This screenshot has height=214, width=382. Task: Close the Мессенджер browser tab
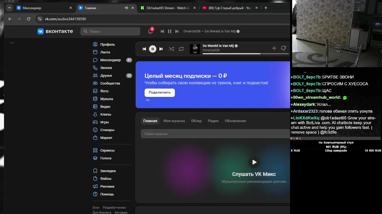tap(71, 8)
